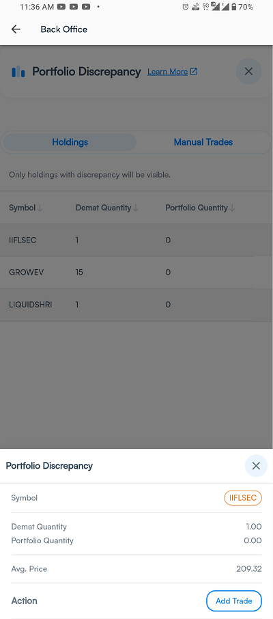
Task: Tap the Back Office title text
Action: pos(64,29)
